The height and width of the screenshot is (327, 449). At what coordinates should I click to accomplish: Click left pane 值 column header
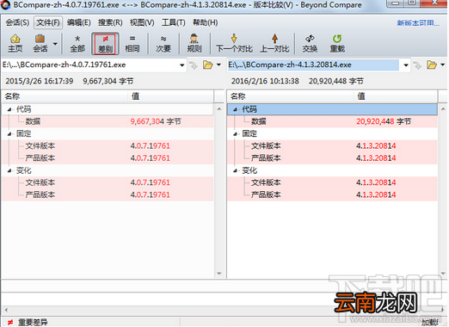click(x=170, y=96)
